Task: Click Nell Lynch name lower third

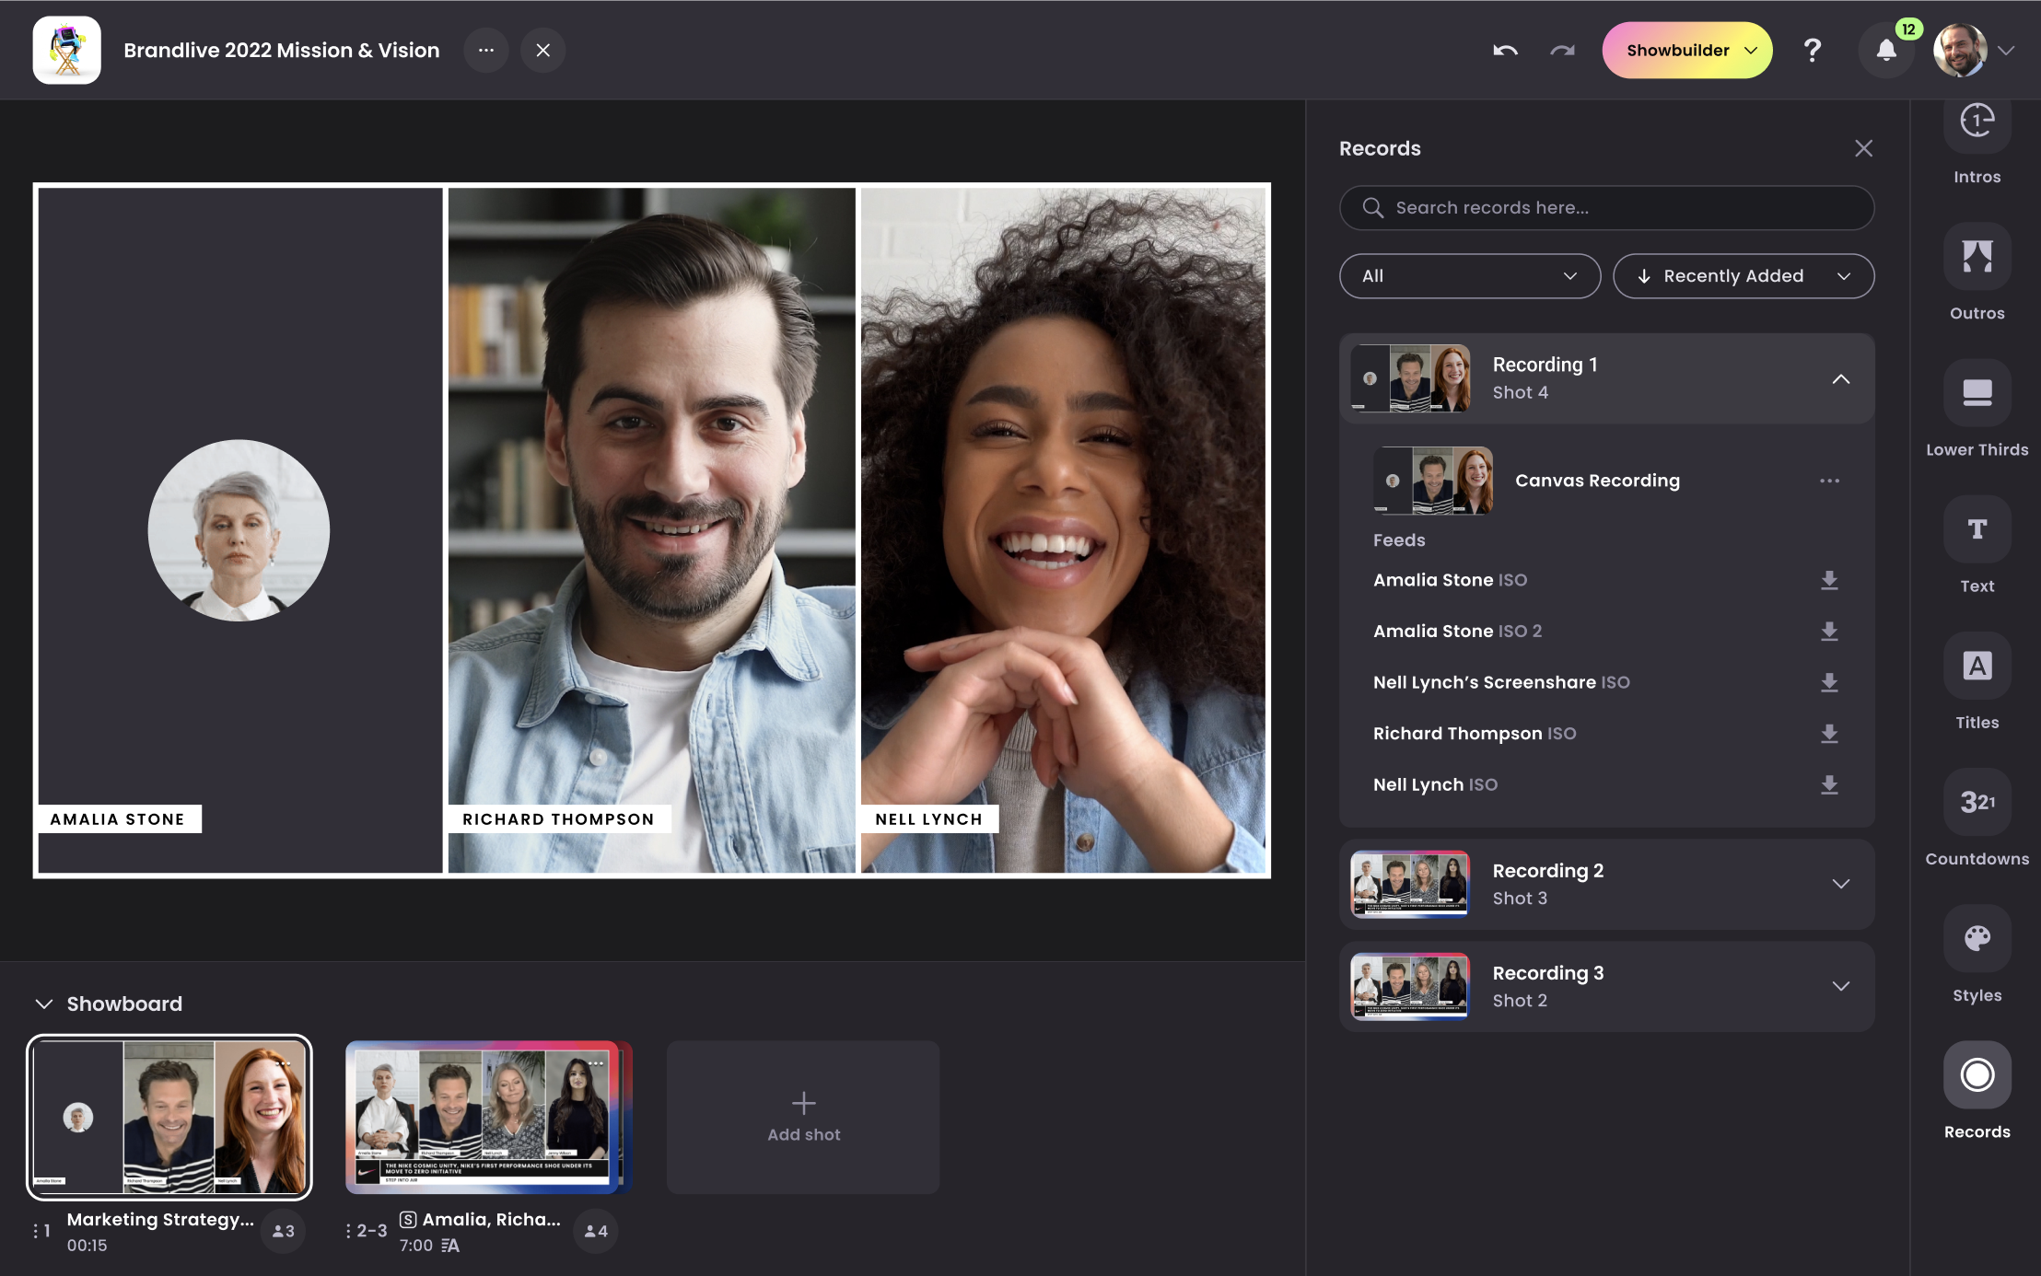Action: (x=928, y=819)
